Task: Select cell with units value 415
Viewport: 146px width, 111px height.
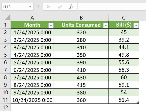Action: tap(81, 85)
